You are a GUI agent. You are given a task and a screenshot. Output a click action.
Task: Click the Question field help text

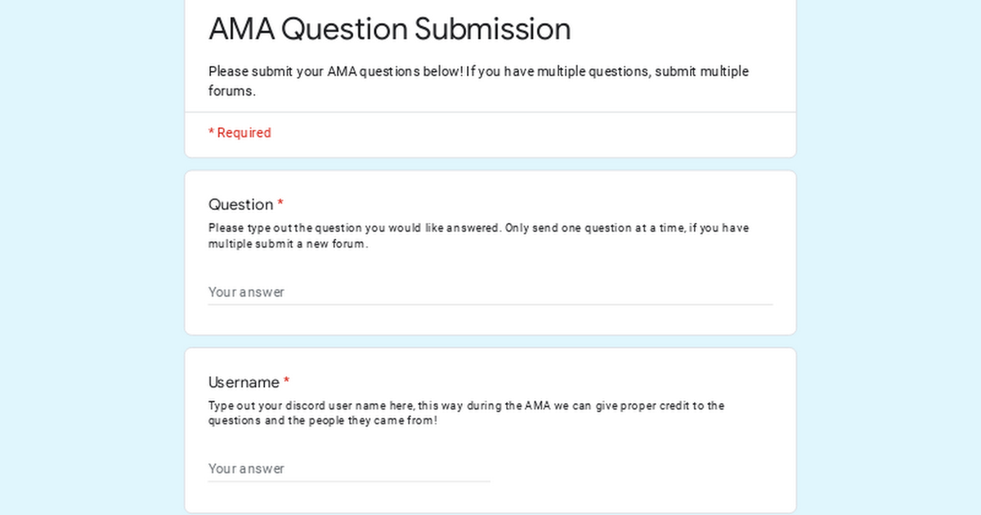478,235
